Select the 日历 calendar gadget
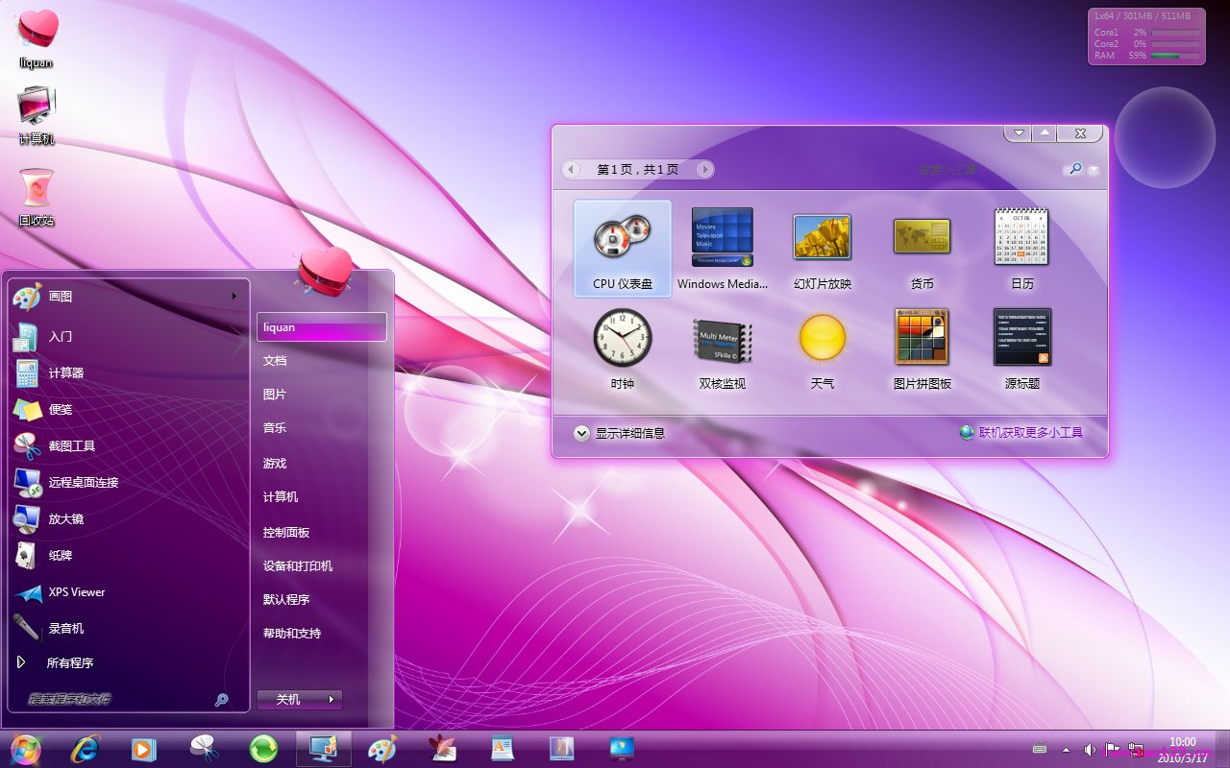The width and height of the screenshot is (1230, 768). (1022, 249)
